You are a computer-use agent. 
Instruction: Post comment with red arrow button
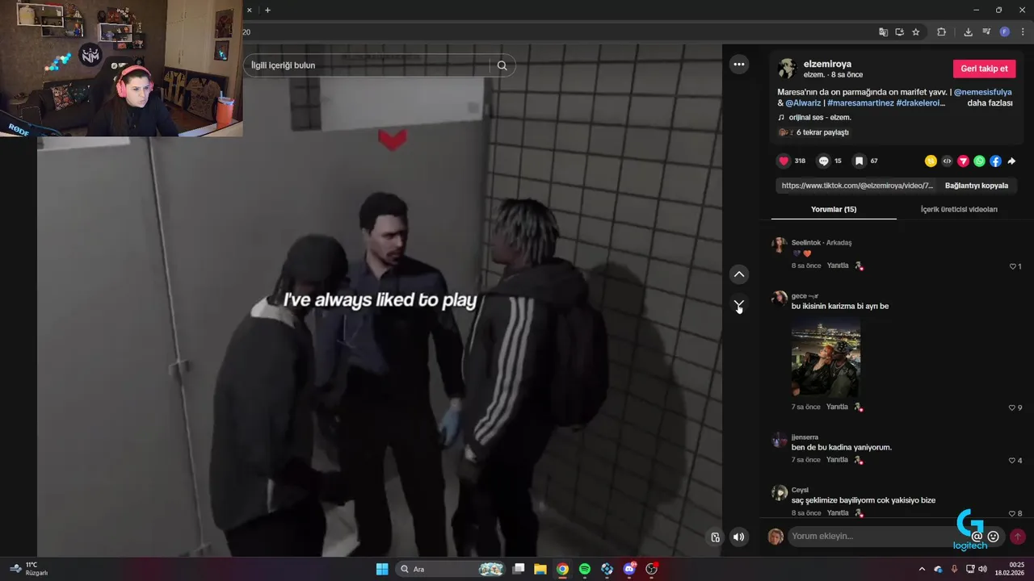(x=1017, y=537)
